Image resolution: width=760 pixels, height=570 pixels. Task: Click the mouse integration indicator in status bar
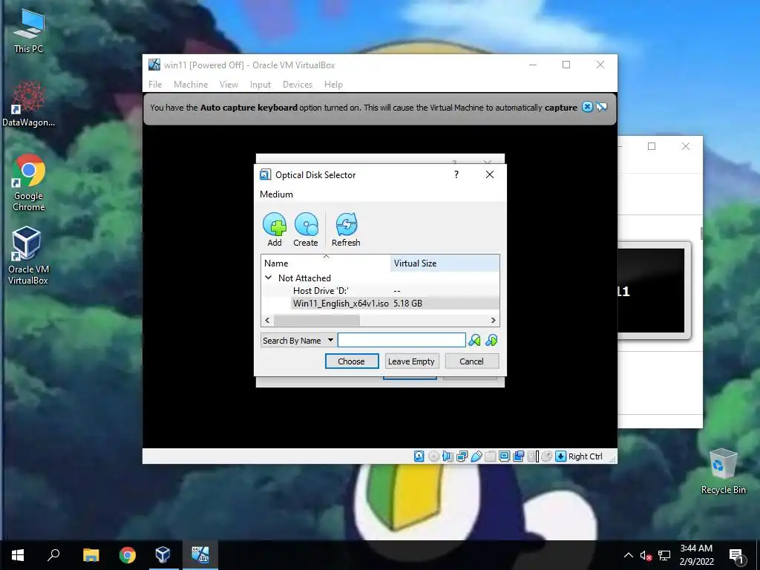[547, 456]
